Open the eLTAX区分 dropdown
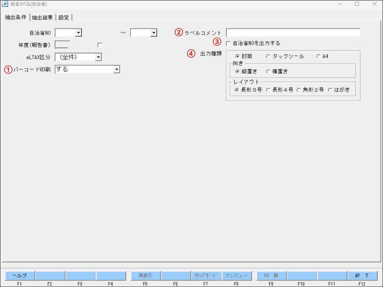 (x=98, y=57)
